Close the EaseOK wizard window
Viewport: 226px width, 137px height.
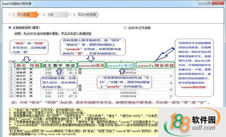(218, 3)
